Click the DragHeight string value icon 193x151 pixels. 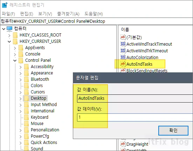tap(123, 144)
